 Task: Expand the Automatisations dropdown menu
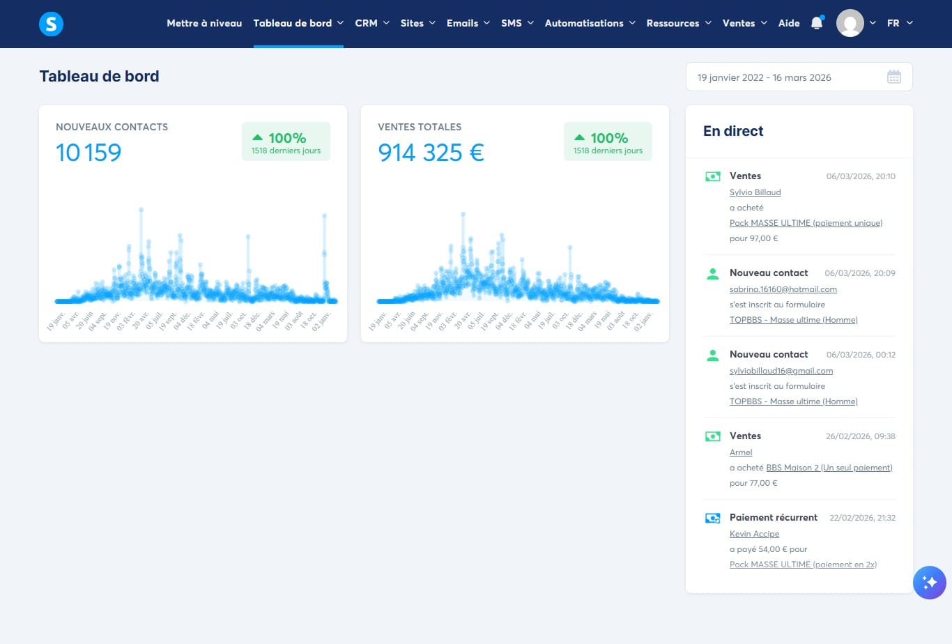tap(590, 23)
